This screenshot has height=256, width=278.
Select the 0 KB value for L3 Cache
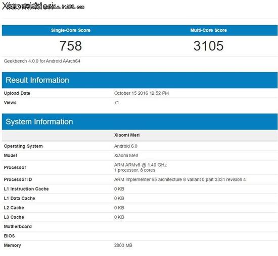(119, 217)
